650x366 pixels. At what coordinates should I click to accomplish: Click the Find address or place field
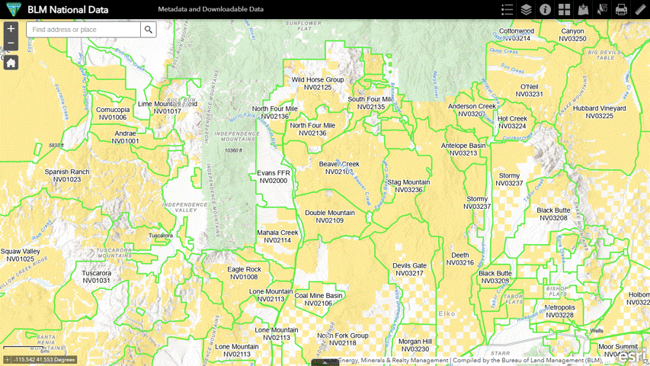click(x=84, y=30)
